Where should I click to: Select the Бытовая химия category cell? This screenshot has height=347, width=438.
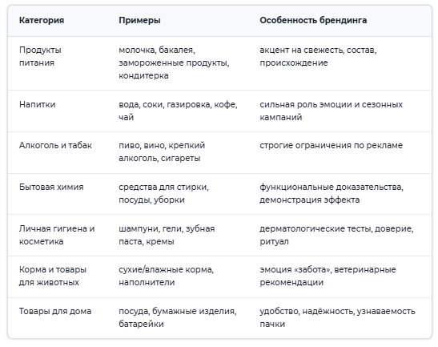pyautogui.click(x=51, y=187)
